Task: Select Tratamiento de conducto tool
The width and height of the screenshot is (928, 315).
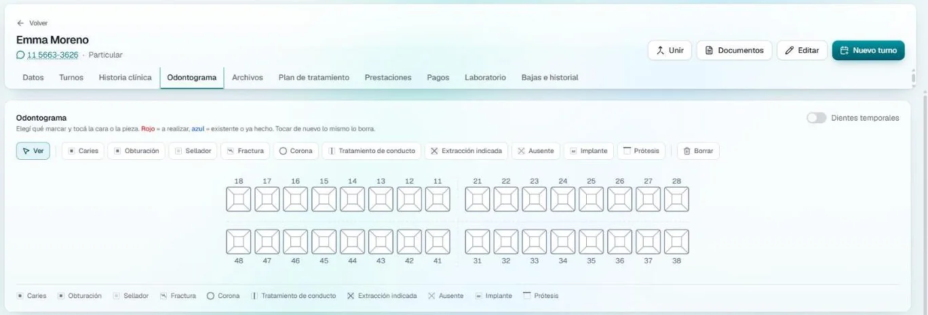Action: (372, 151)
